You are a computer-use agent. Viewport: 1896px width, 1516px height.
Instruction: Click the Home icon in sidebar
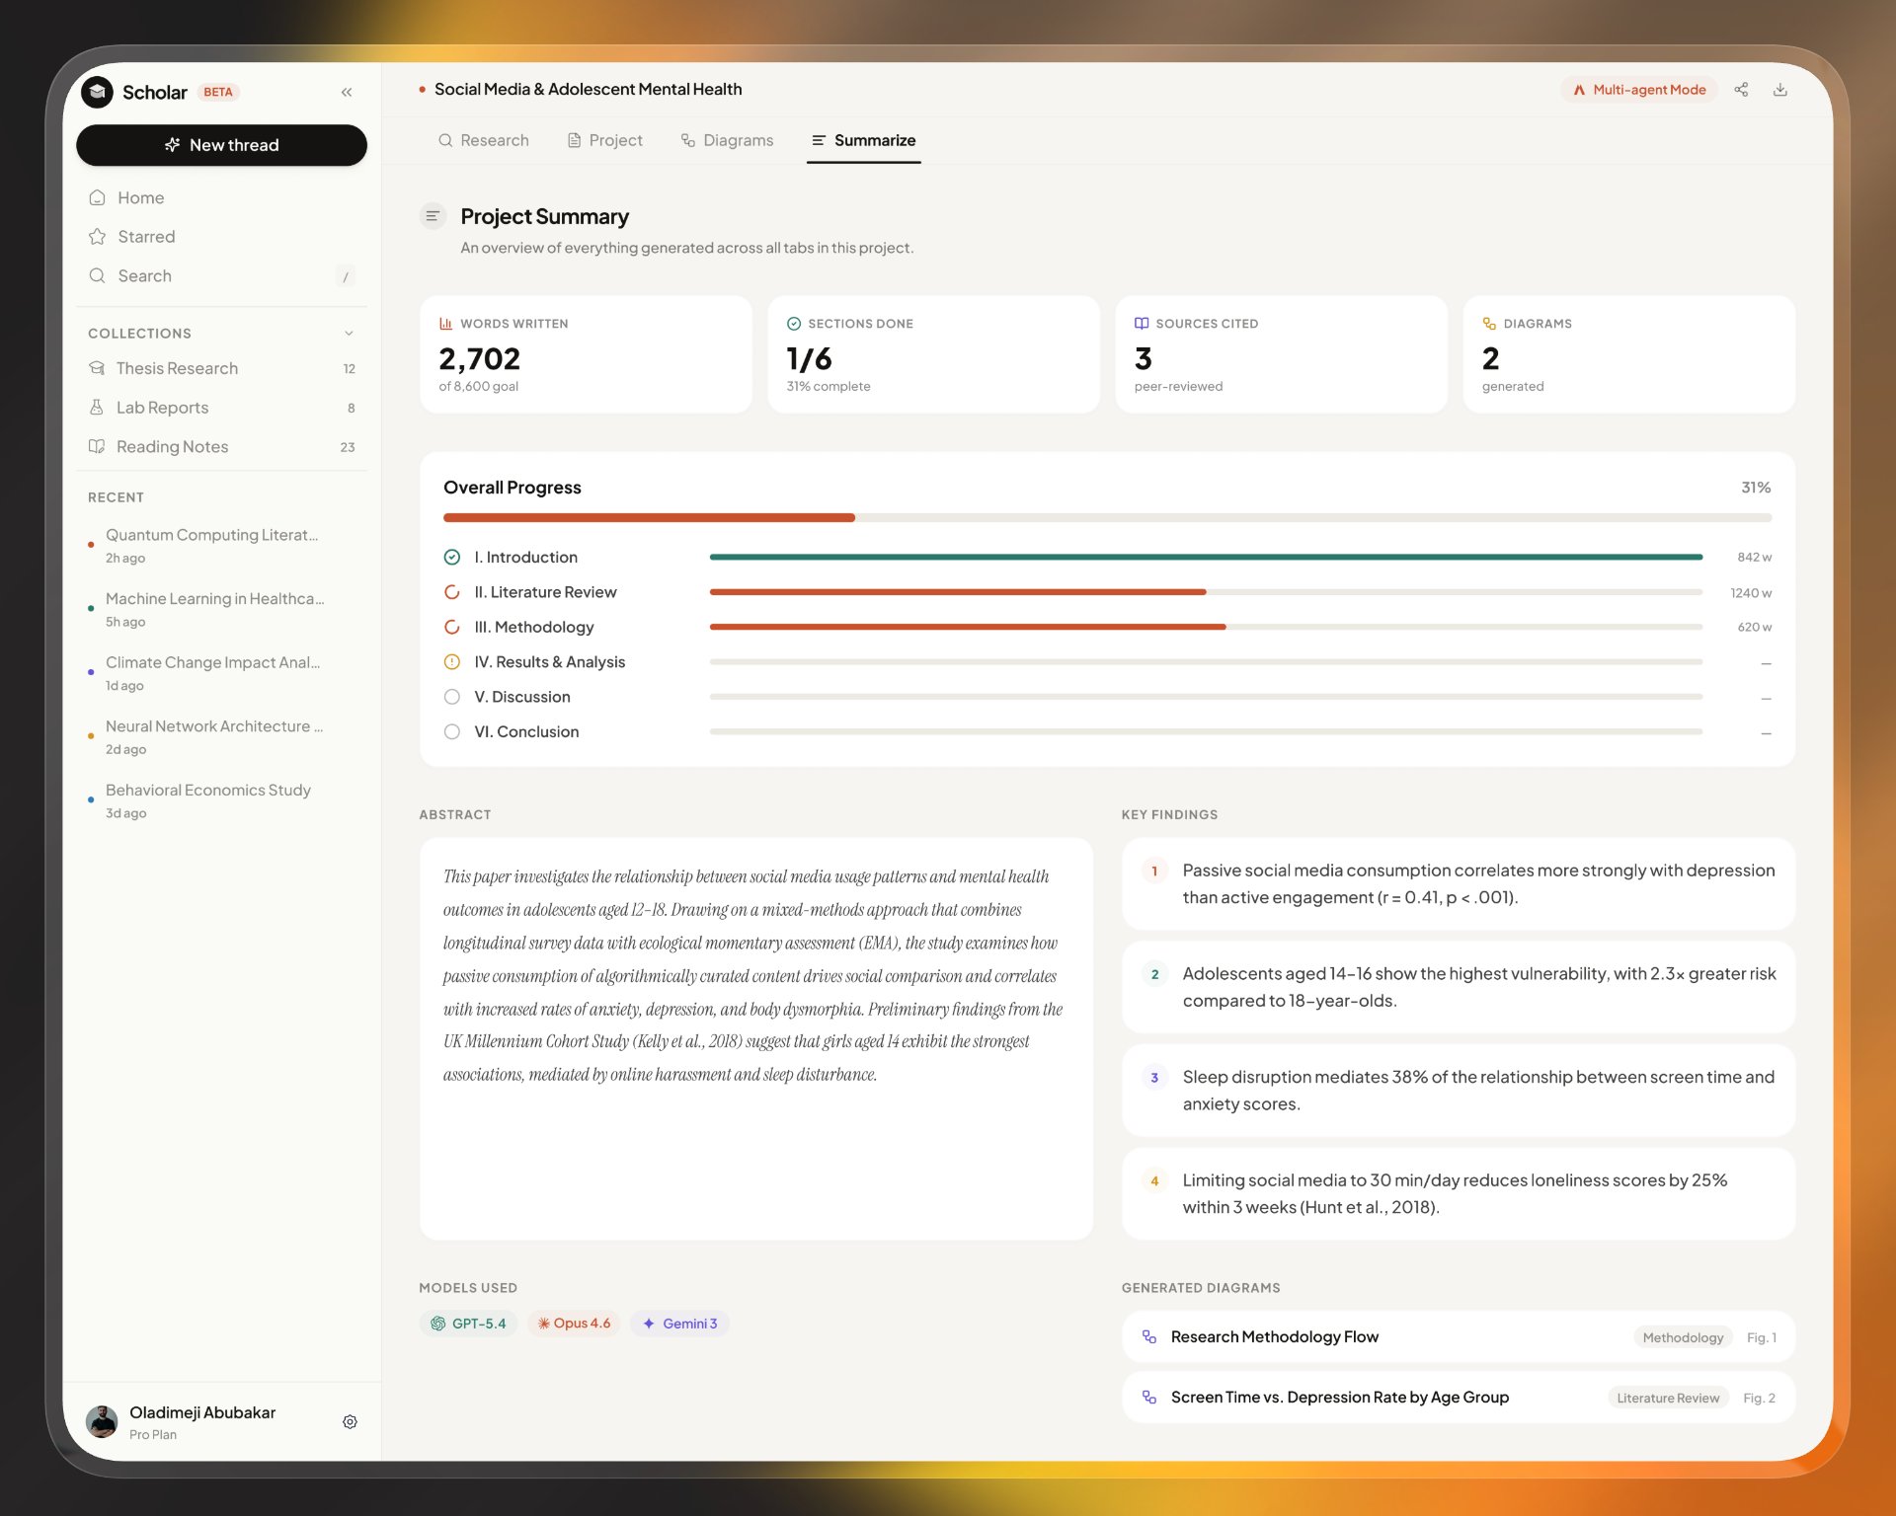click(x=97, y=197)
